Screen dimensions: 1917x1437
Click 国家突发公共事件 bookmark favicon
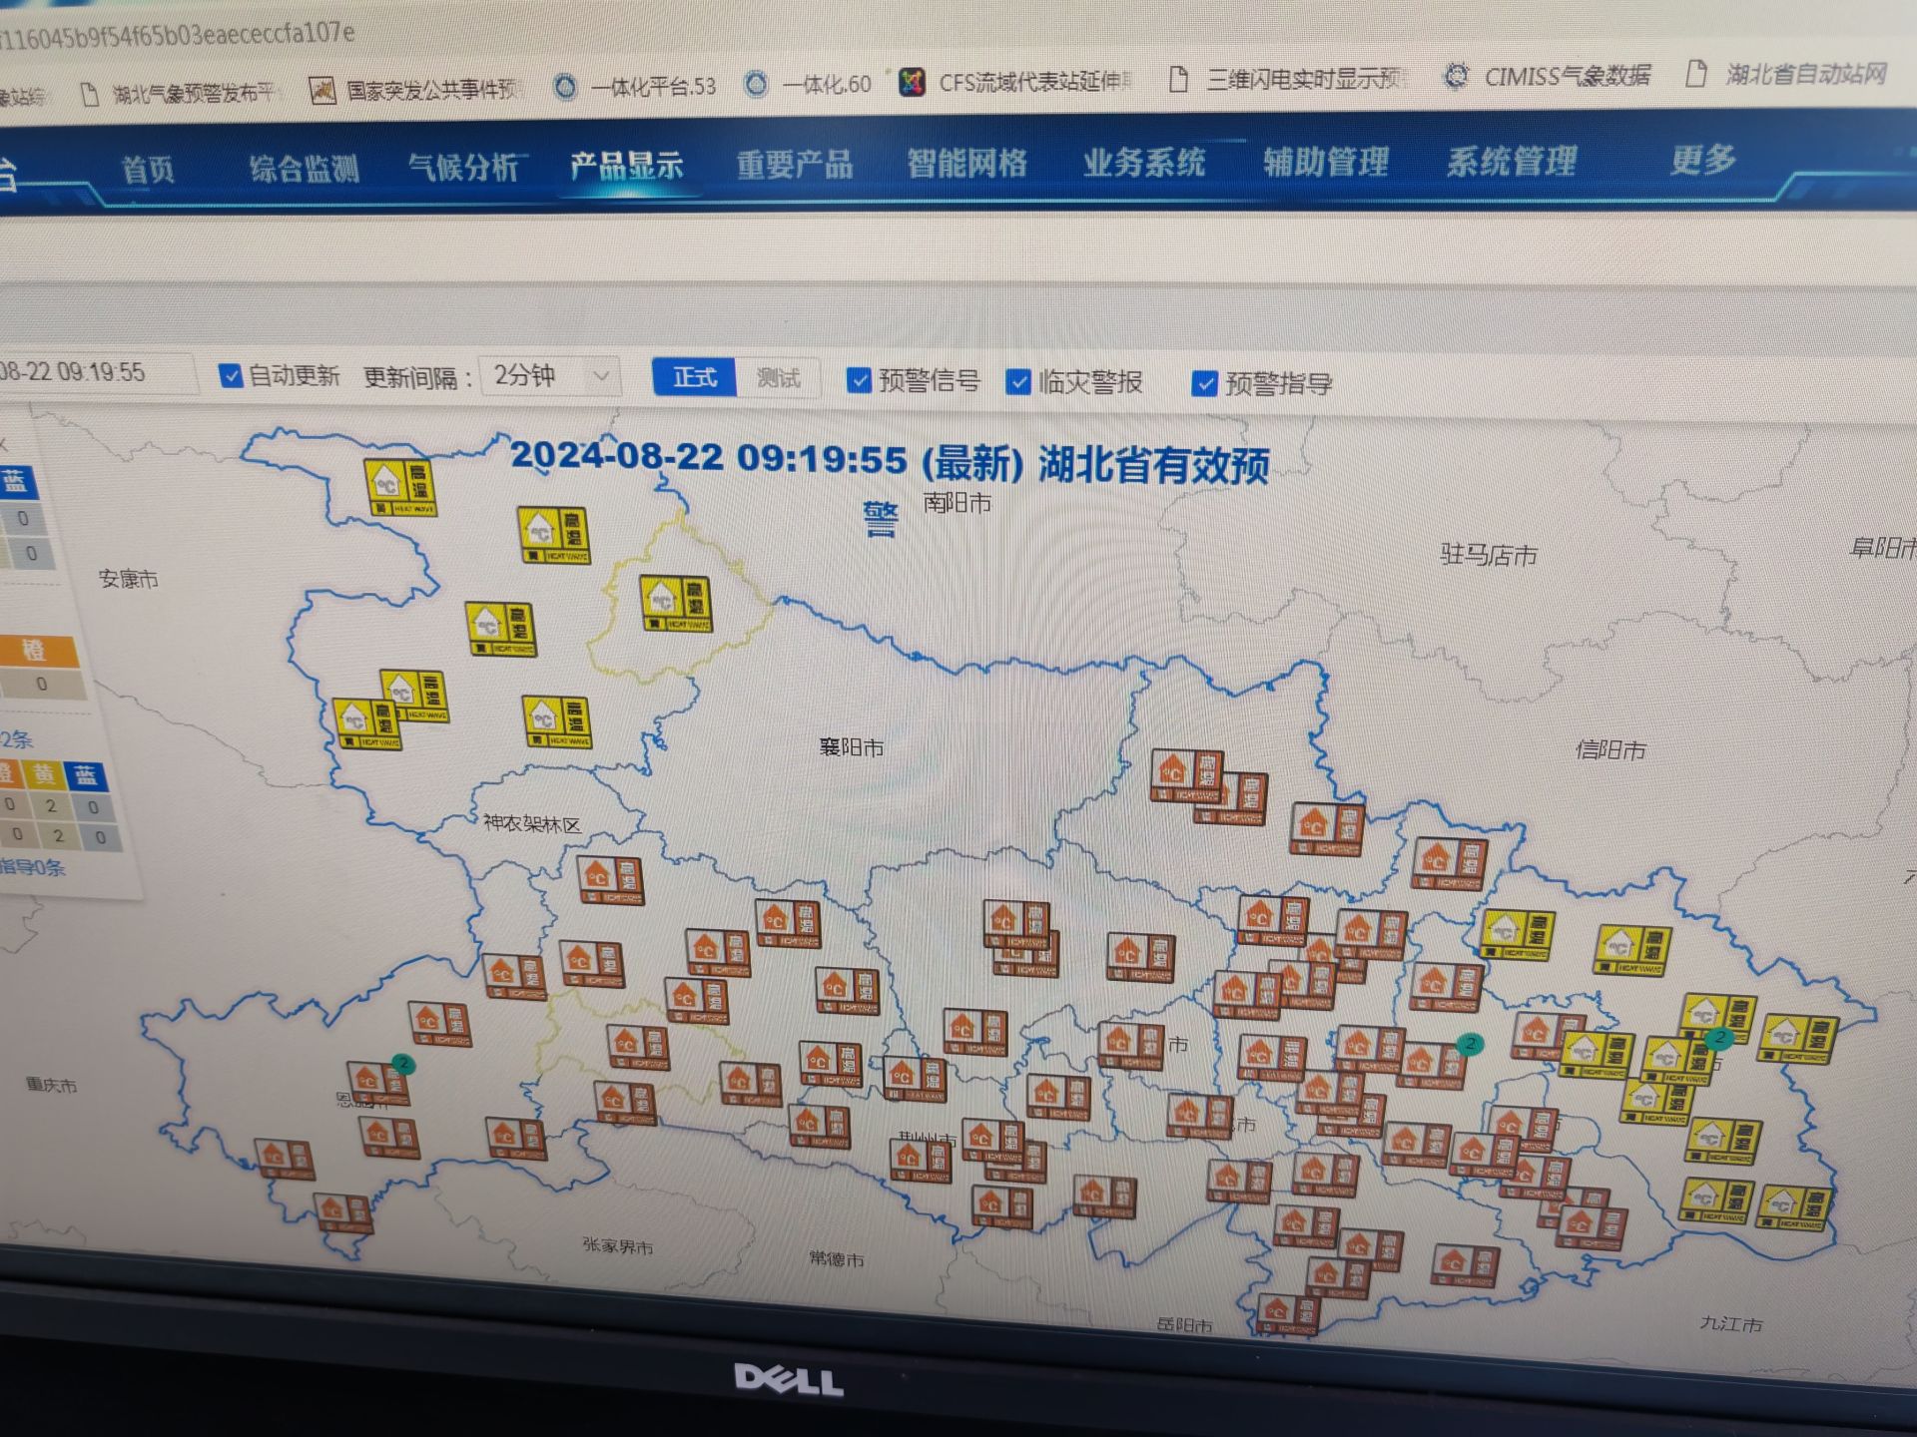click(x=322, y=91)
